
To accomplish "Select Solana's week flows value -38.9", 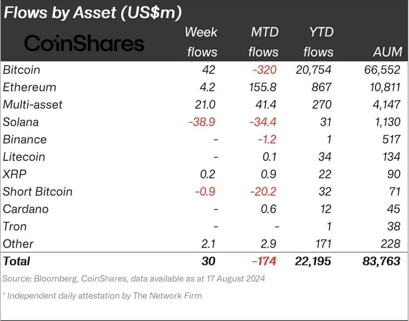I will click(x=201, y=122).
